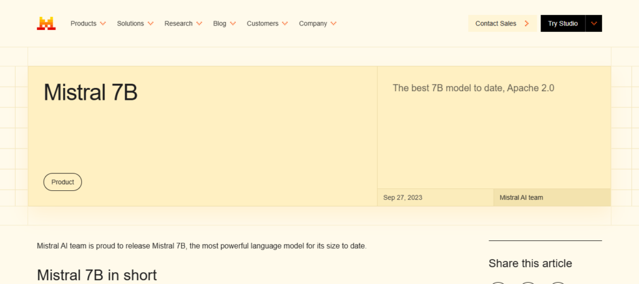Click the Mistral AI team author label

point(521,198)
